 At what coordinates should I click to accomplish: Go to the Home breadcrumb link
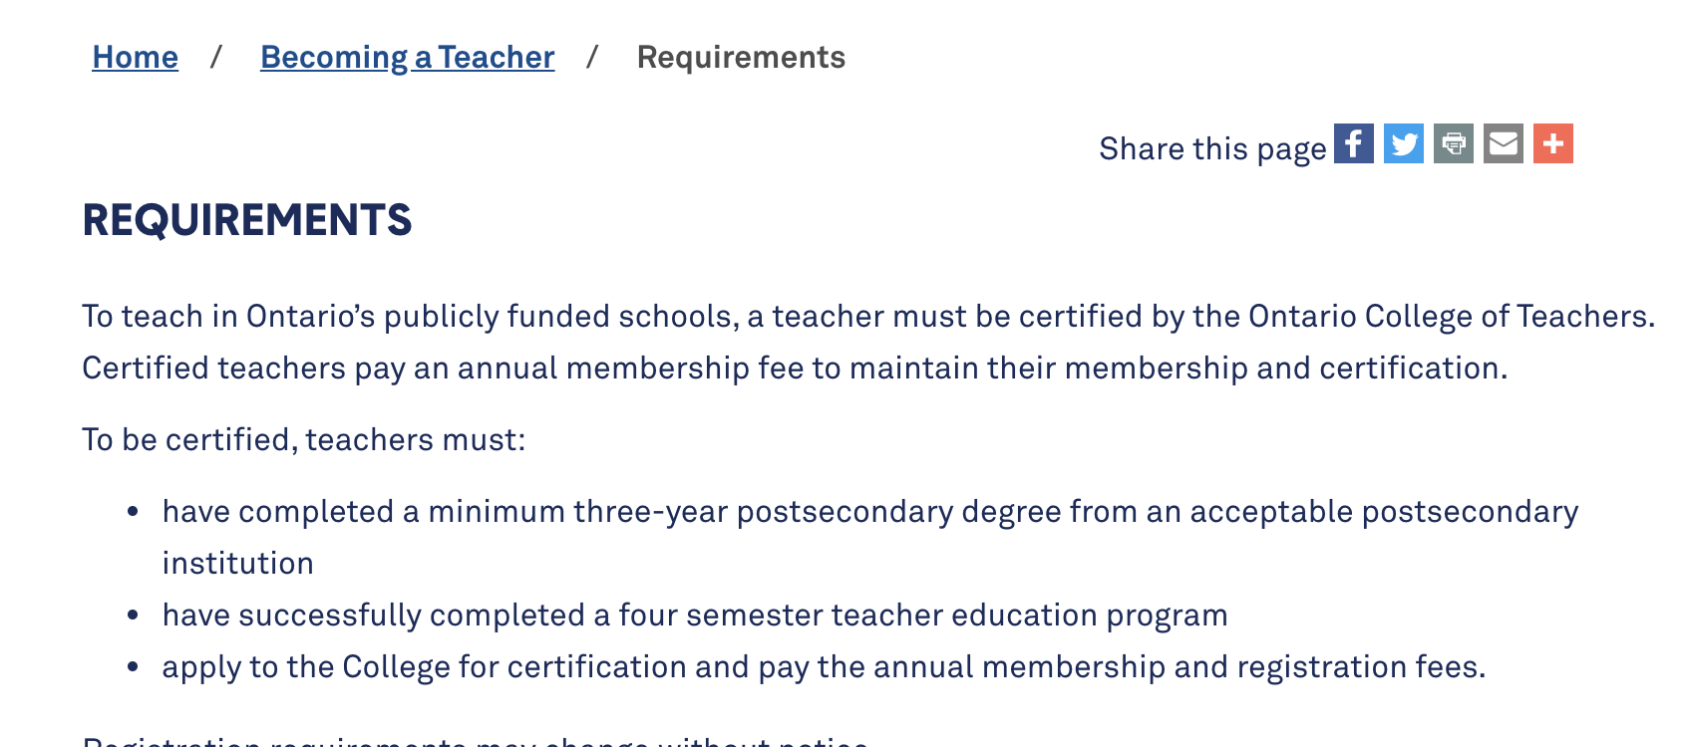tap(135, 58)
